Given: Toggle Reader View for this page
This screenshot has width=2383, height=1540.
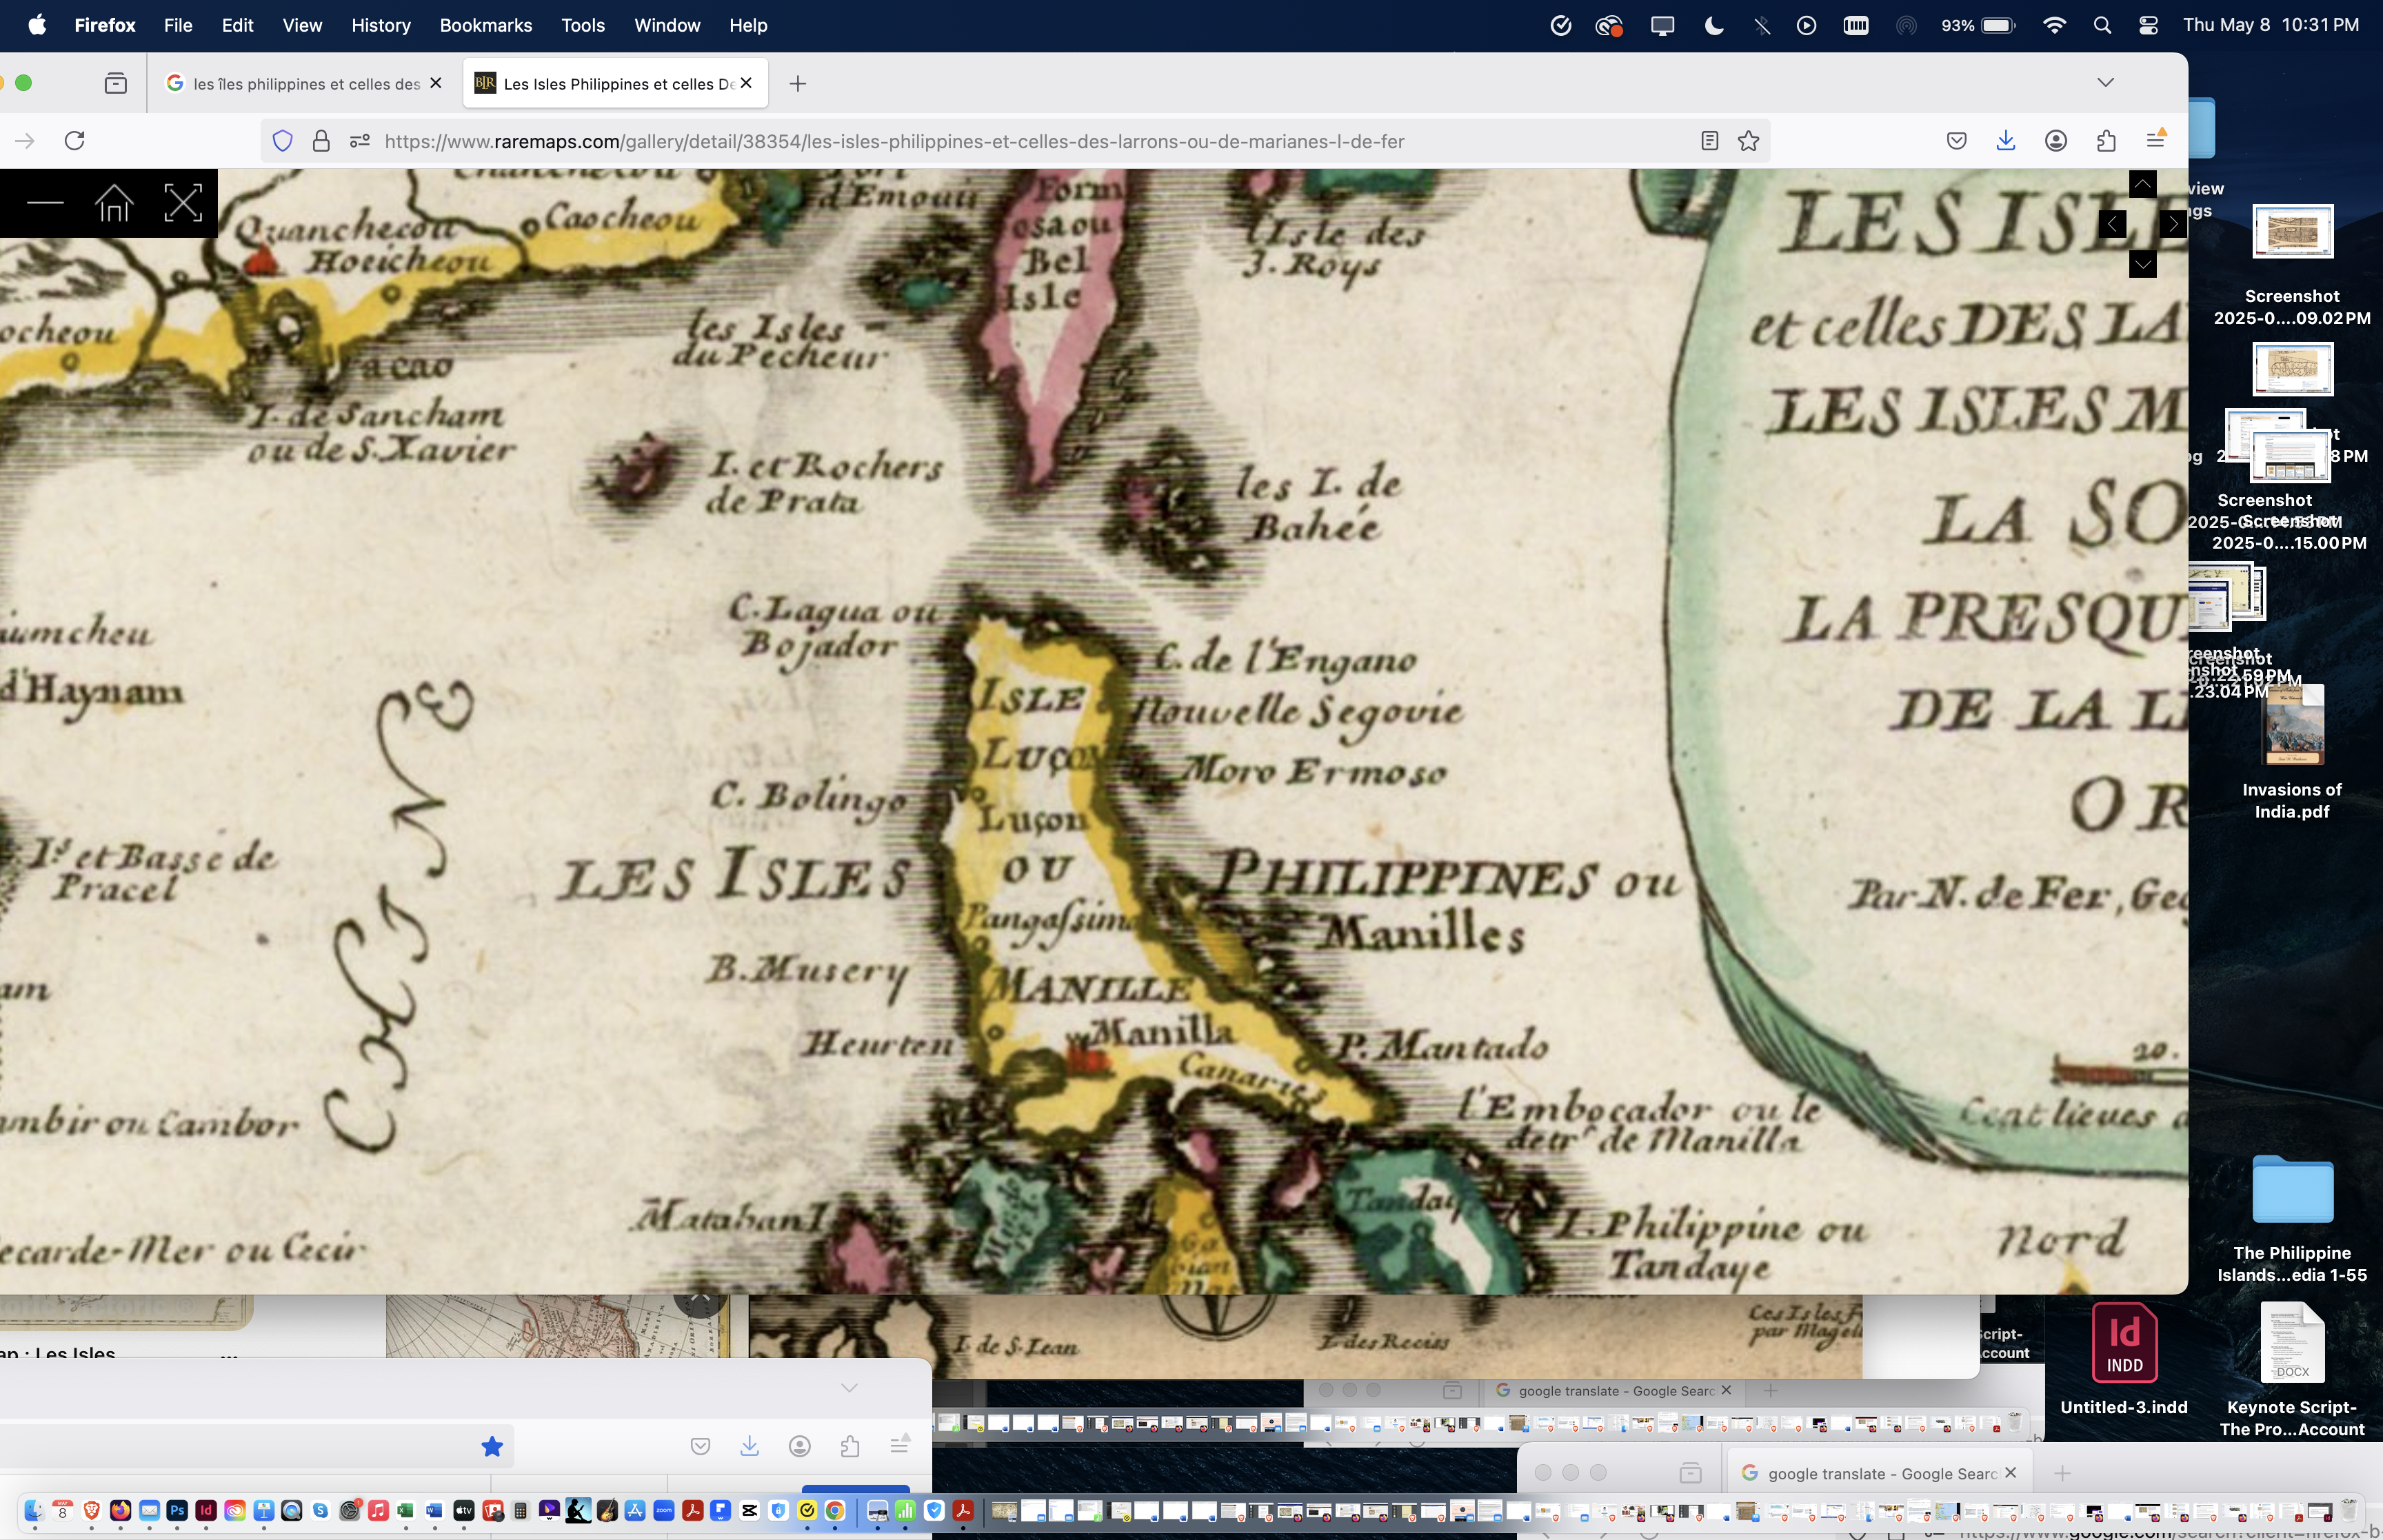Looking at the screenshot, I should (1709, 141).
